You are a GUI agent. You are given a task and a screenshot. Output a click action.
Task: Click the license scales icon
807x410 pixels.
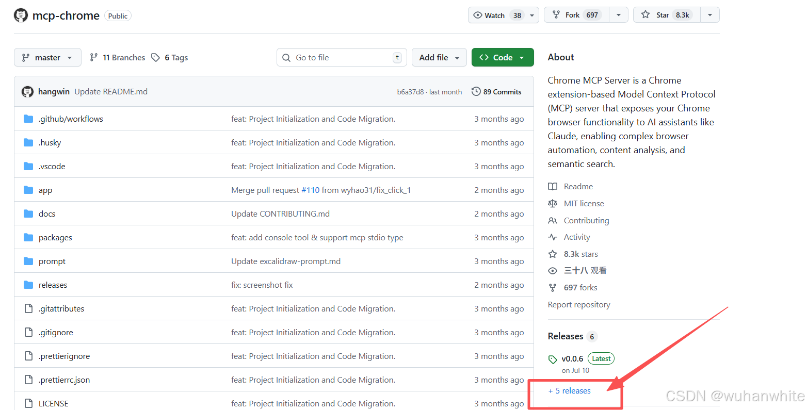(553, 203)
